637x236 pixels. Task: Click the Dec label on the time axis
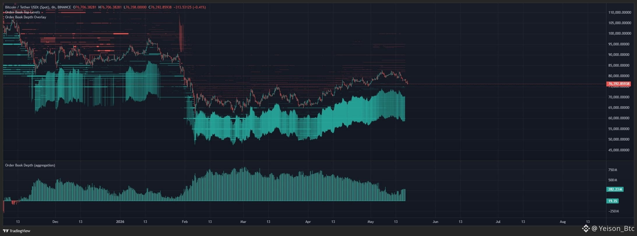pos(55,222)
